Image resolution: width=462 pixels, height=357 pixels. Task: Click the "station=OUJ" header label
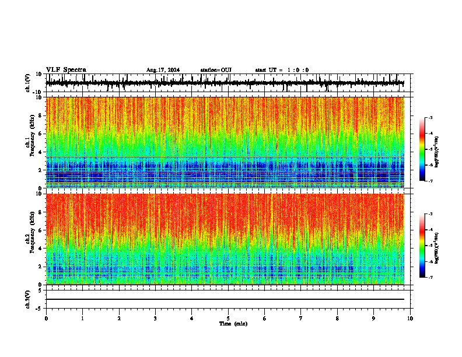216,70
